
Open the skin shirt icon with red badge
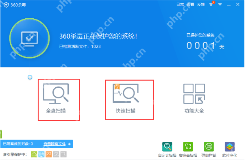(x=211, y=4)
